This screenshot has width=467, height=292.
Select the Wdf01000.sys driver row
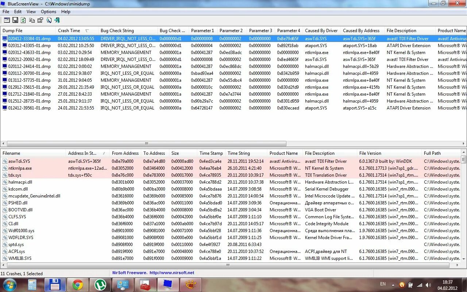pos(231,231)
